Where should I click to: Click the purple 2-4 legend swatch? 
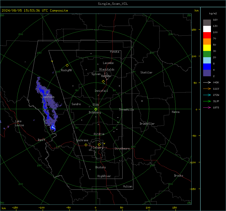point(207,73)
